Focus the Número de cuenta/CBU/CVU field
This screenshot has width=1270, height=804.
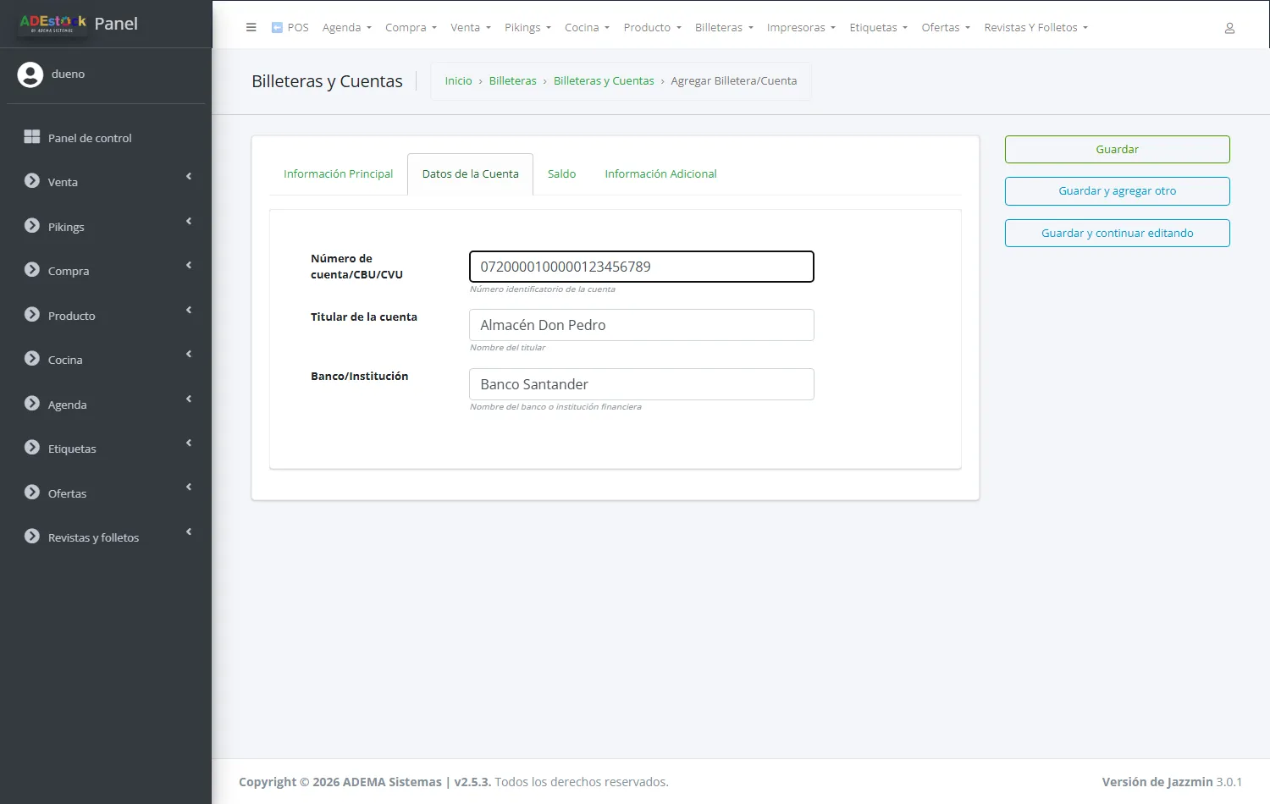coord(642,267)
